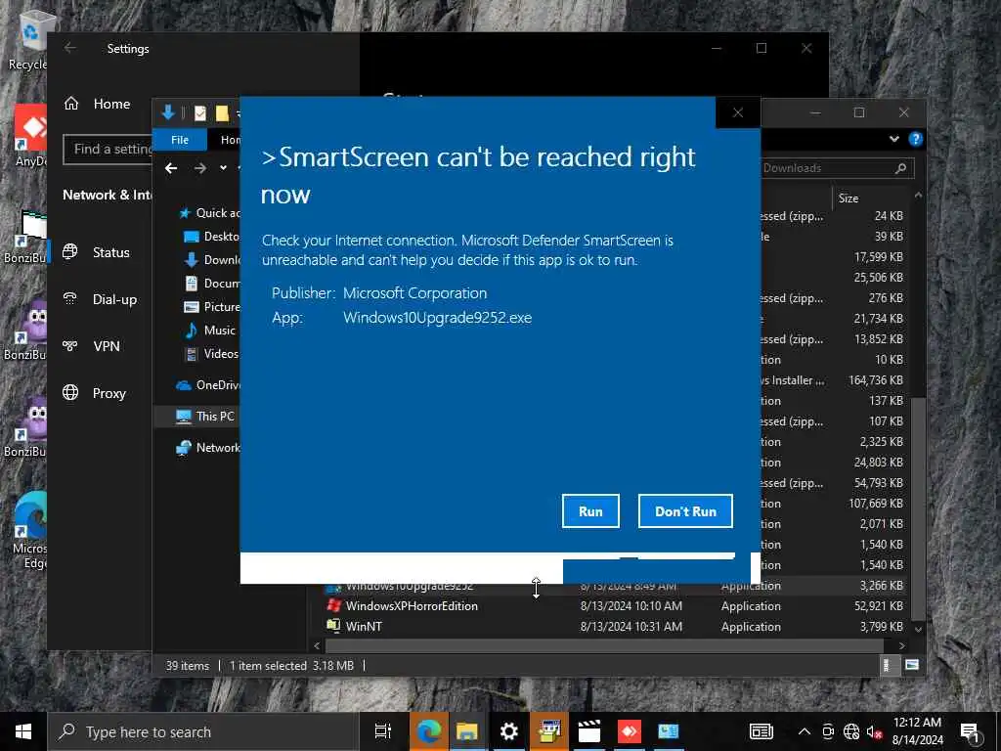Screen dimensions: 1001x751
Task: Open Proxy in Settings network menu
Action: point(95,393)
